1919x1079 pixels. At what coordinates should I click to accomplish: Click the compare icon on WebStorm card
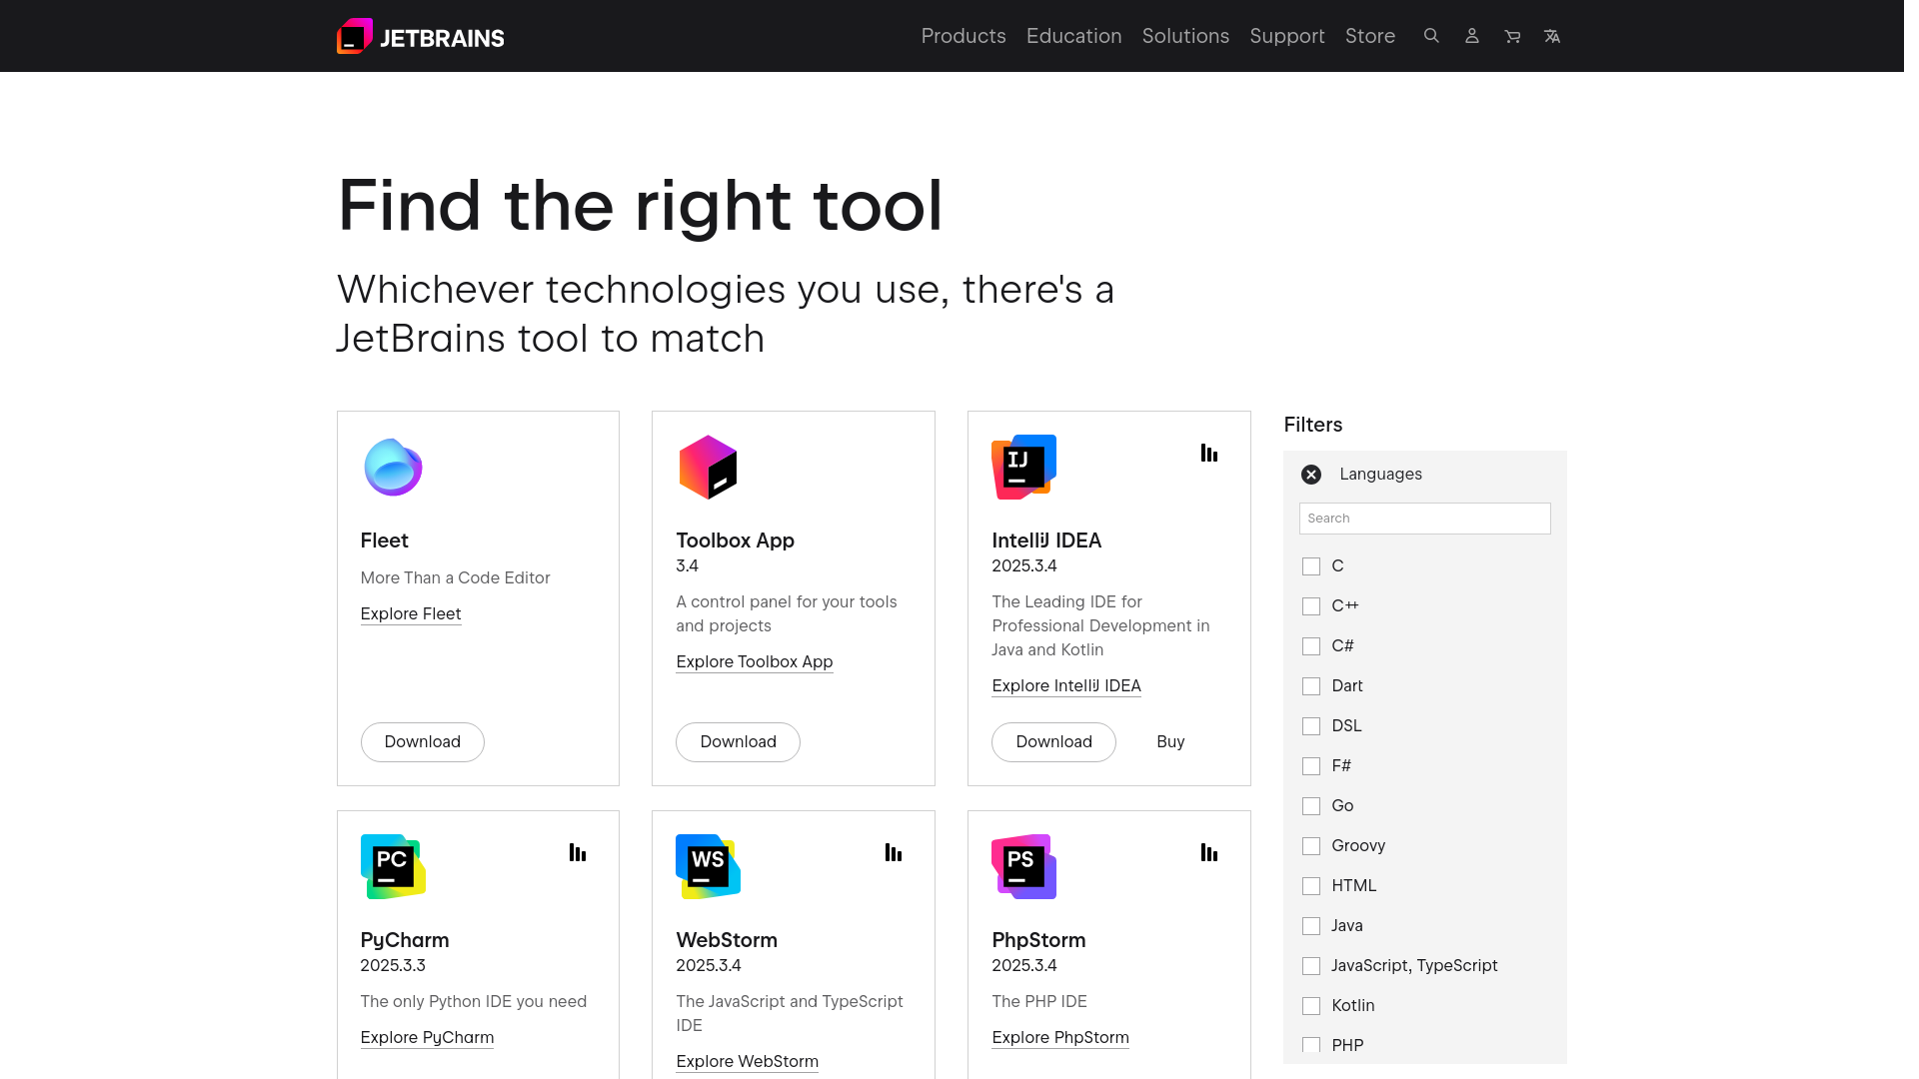click(x=894, y=853)
